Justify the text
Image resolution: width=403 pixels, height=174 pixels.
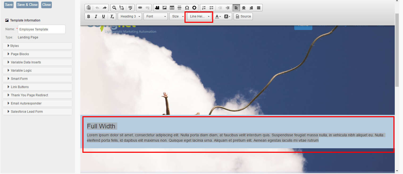[258, 8]
